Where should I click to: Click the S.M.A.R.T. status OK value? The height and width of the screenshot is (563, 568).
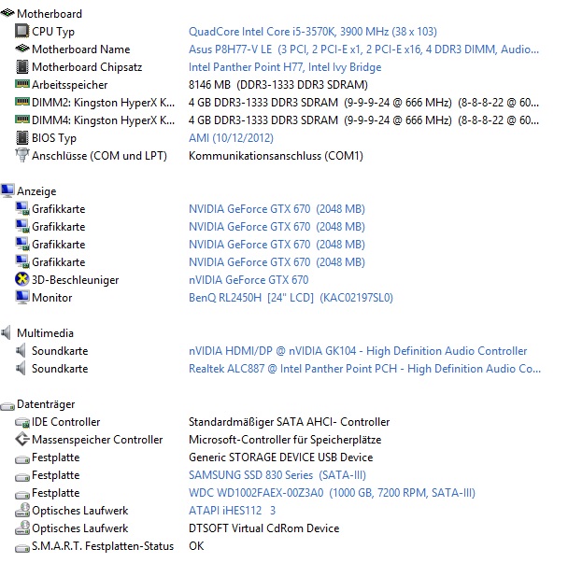(196, 546)
